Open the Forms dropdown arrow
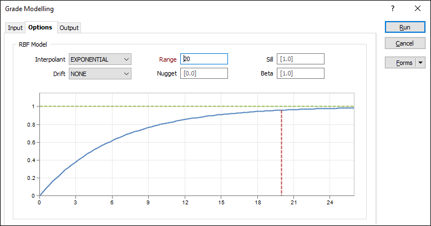431x226 pixels. (x=420, y=63)
